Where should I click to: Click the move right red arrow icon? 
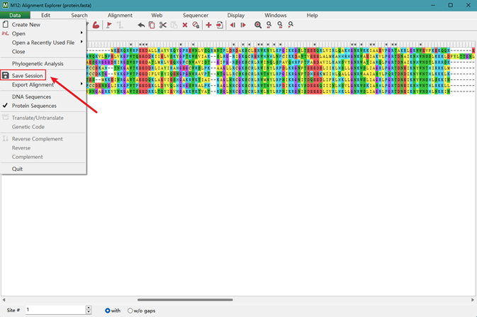[x=243, y=25]
